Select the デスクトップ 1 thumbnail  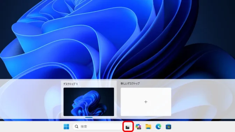tap(89, 102)
